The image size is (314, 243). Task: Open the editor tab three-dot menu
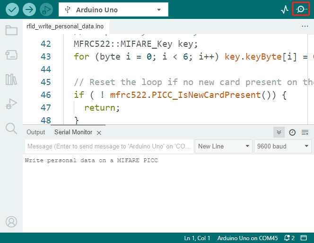305,26
